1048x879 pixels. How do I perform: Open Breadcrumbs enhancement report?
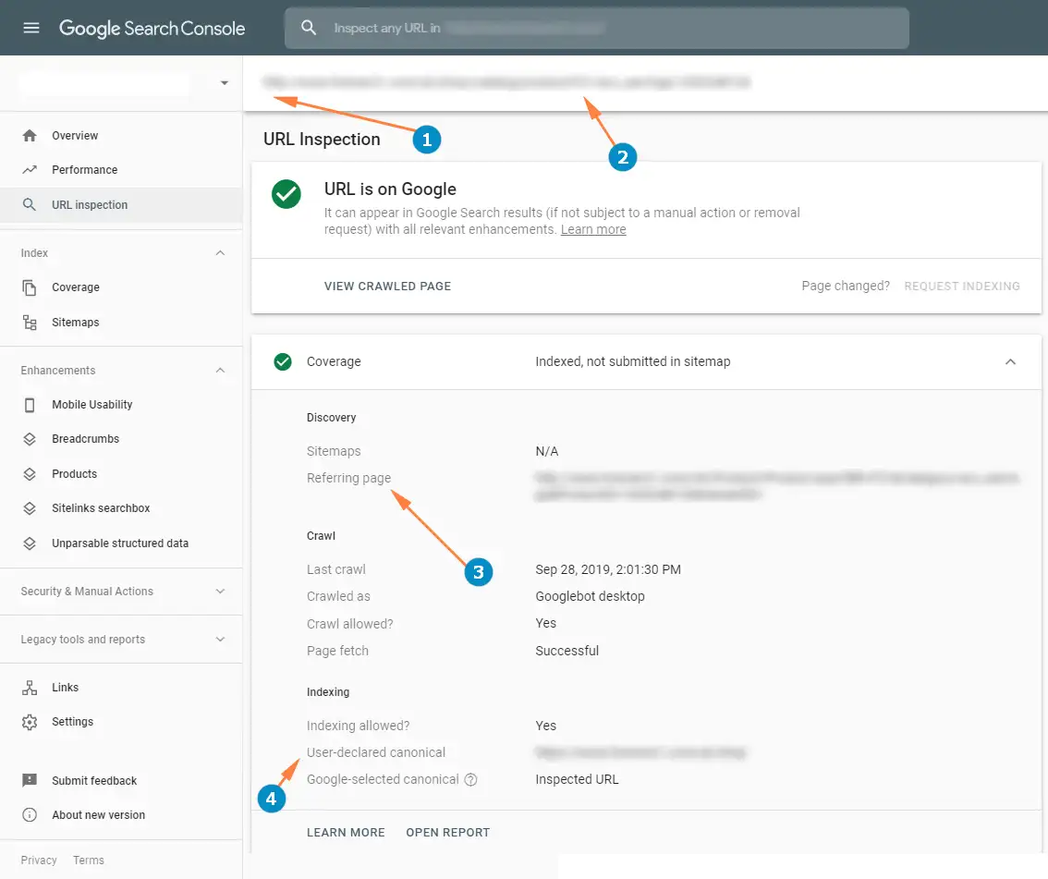click(85, 439)
